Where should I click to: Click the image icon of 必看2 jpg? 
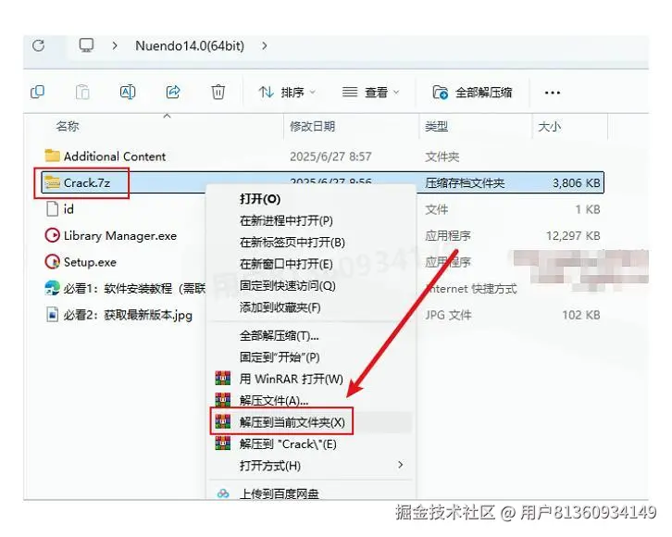tap(52, 315)
